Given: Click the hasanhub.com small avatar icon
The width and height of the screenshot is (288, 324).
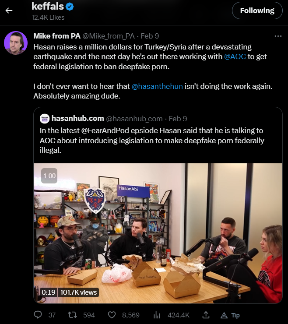Looking at the screenshot, I should [x=44, y=119].
